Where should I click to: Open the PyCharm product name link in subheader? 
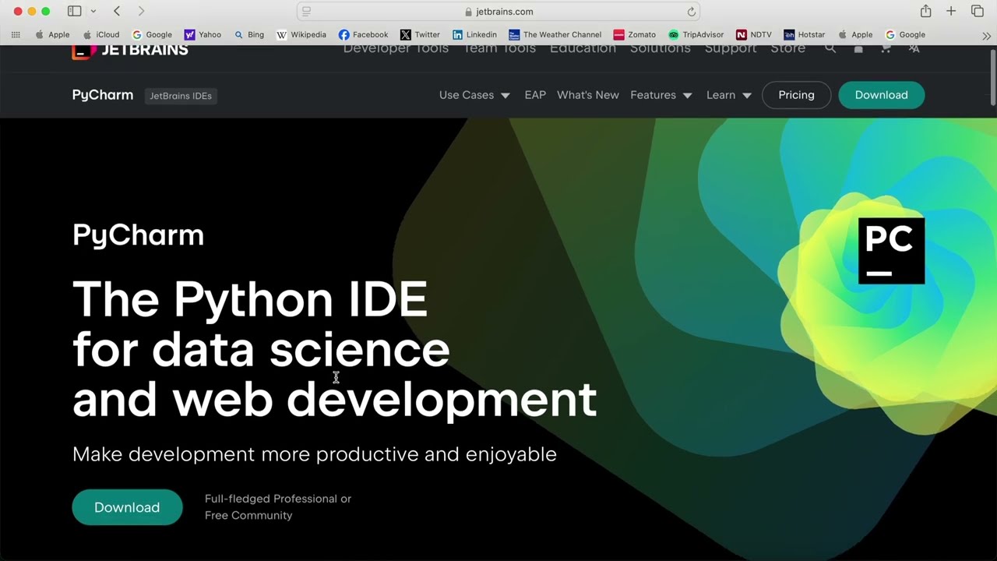(103, 95)
